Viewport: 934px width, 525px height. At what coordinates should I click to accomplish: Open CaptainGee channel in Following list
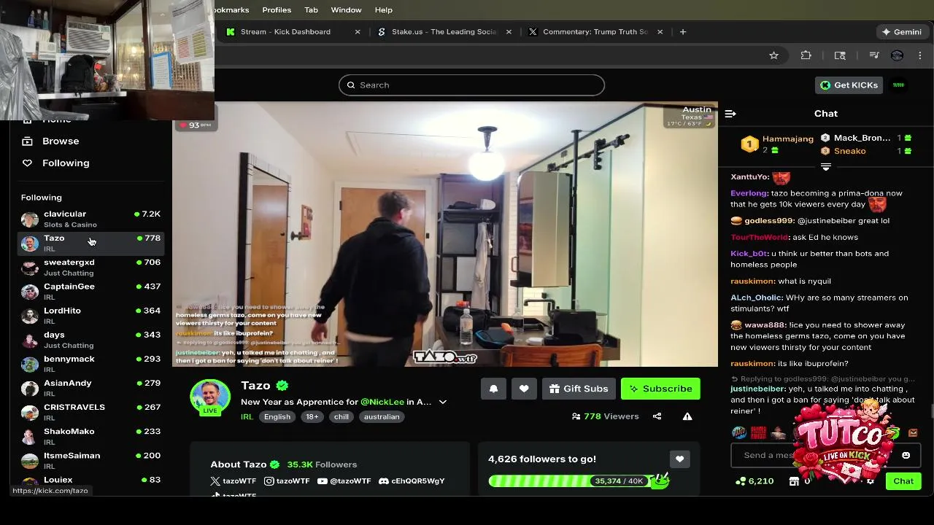(x=90, y=291)
